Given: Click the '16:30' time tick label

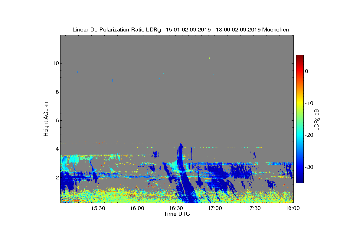Looking at the screenshot, I should [176, 208].
